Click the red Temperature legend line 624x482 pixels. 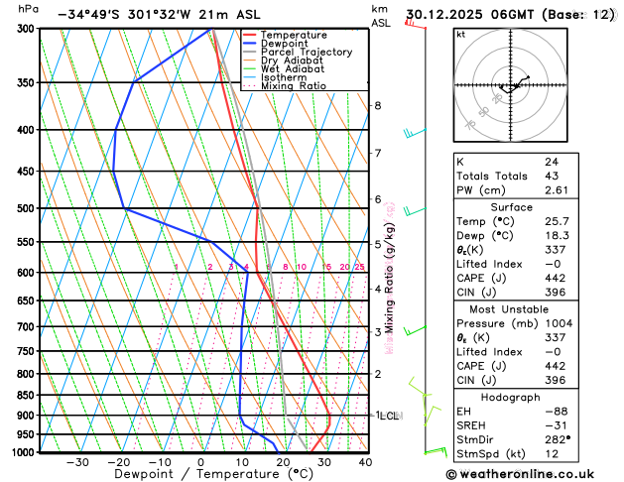[x=250, y=35]
